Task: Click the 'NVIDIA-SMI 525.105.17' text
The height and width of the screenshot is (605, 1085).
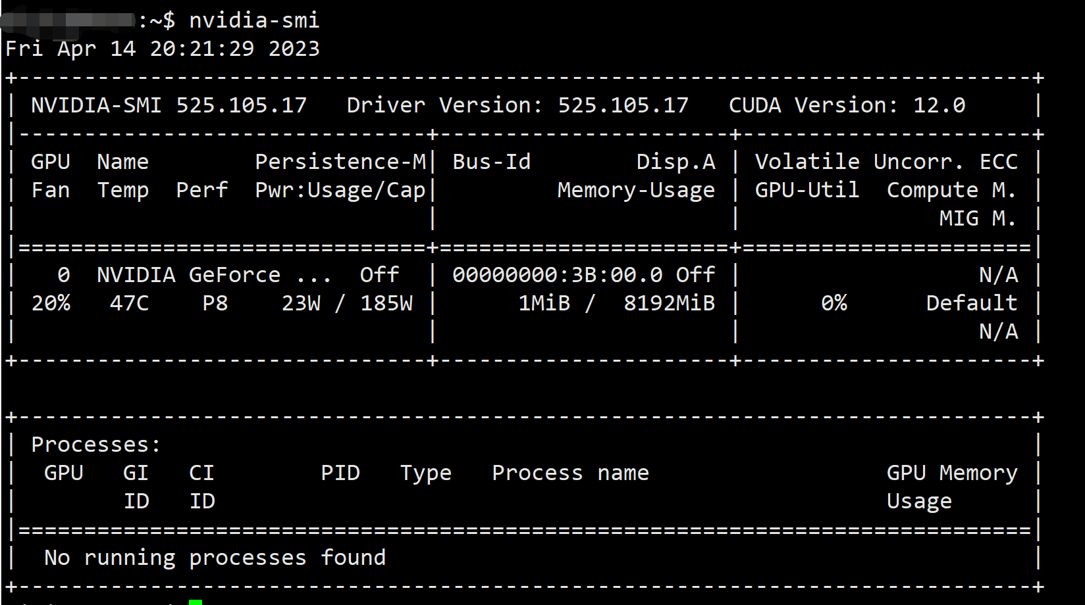Action: (169, 105)
